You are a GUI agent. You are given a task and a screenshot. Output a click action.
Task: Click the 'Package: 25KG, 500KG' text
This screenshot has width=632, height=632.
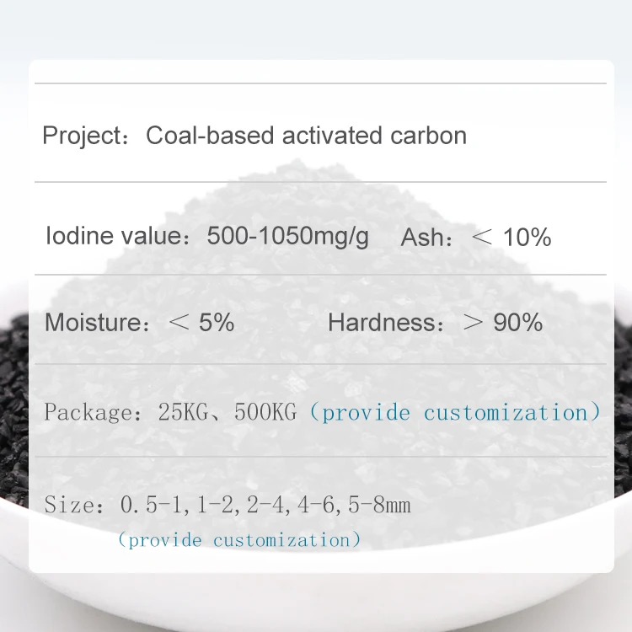pos(170,413)
